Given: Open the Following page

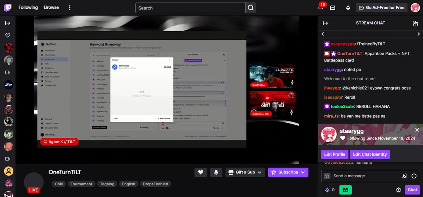Looking at the screenshot, I should 28,7.
